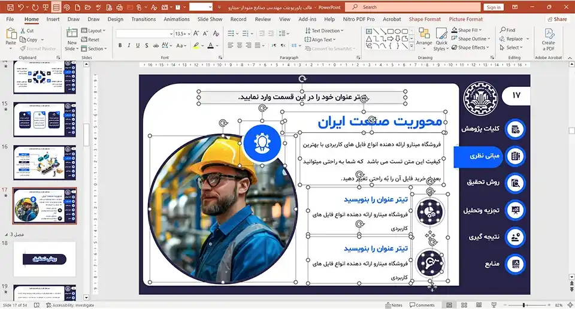Click the Sign in button

point(494,7)
